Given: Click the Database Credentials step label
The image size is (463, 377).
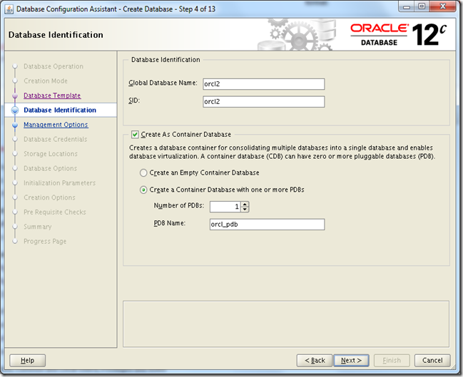Looking at the screenshot, I should pos(56,139).
